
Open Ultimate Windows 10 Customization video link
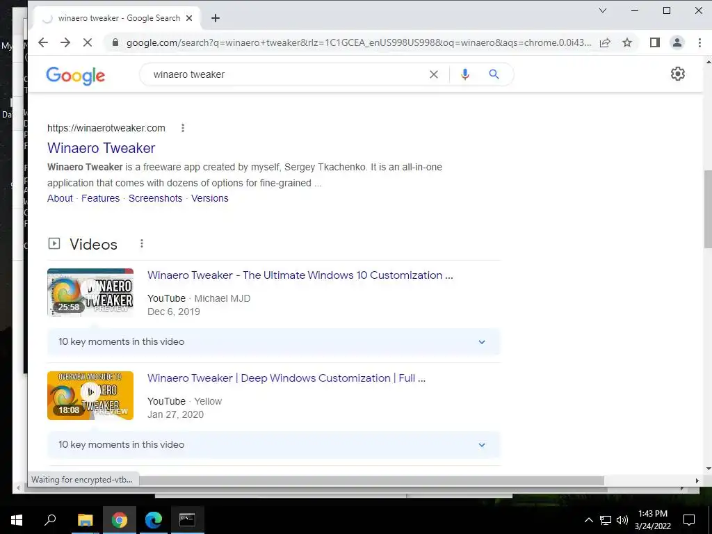(300, 275)
